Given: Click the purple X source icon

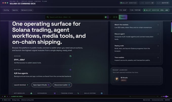Looking at the screenshot, I should click(x=108, y=17).
